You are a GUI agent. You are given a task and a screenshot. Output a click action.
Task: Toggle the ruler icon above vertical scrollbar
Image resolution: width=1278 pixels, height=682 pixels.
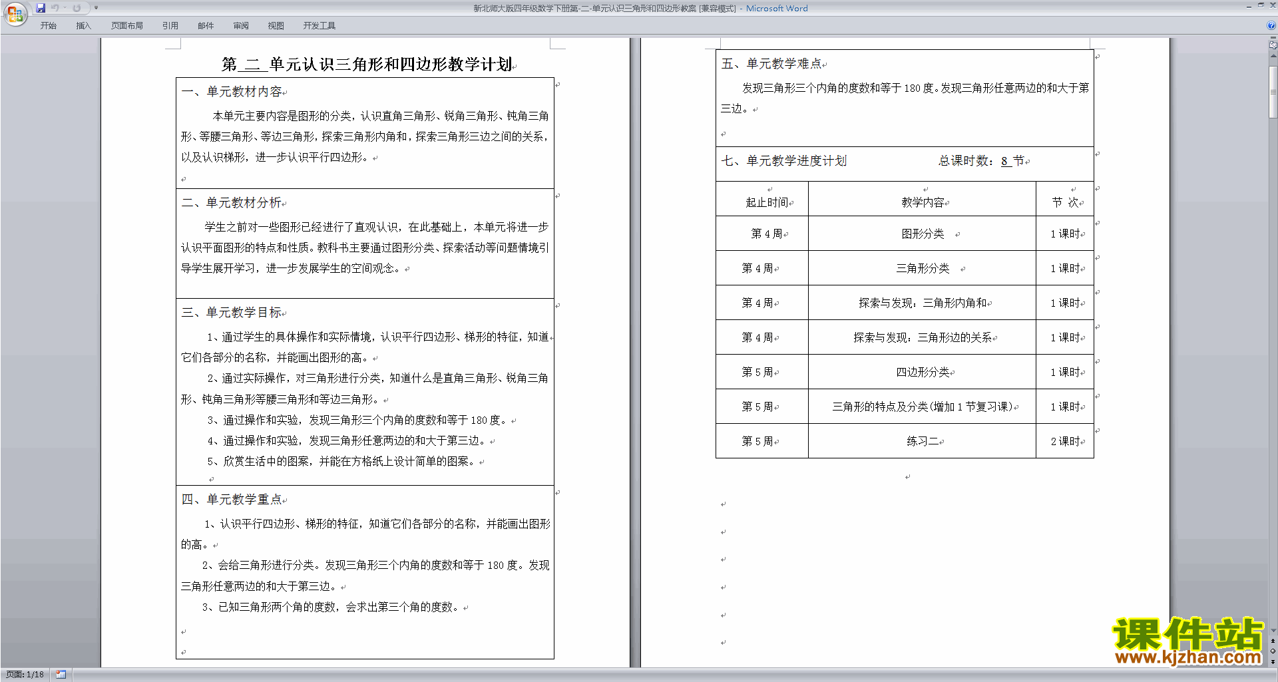point(1273,45)
